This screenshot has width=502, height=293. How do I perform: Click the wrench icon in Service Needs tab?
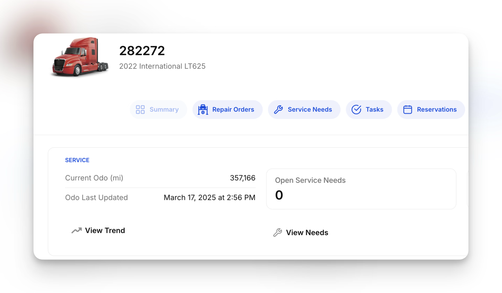pos(278,110)
